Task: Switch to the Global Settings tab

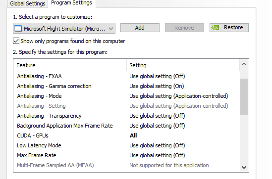Action: click(x=27, y=3)
